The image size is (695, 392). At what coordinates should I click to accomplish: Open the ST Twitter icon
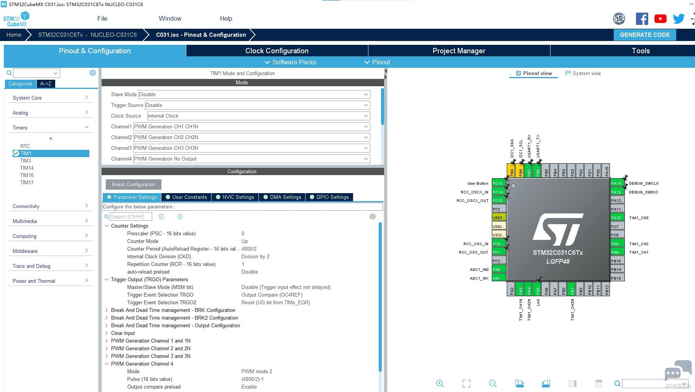click(x=679, y=19)
